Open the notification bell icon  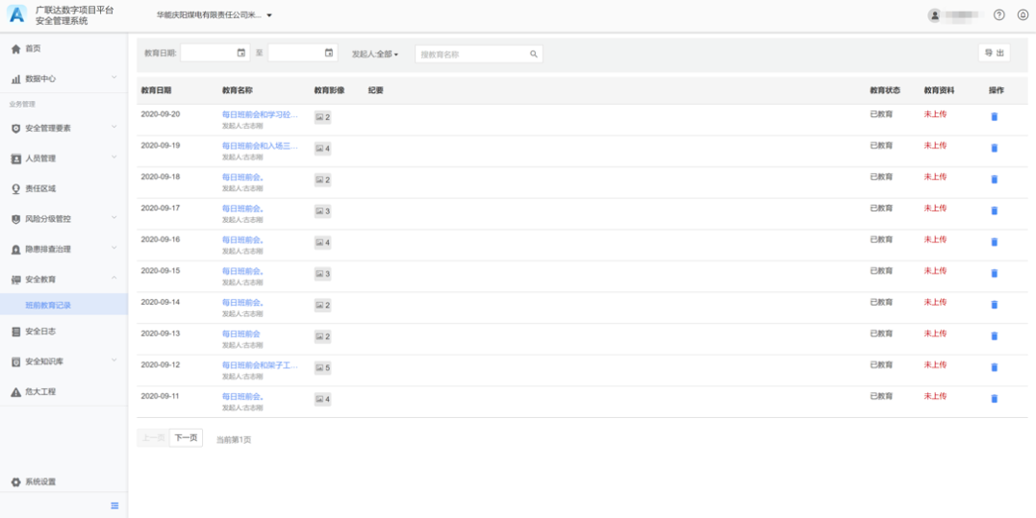1023,15
